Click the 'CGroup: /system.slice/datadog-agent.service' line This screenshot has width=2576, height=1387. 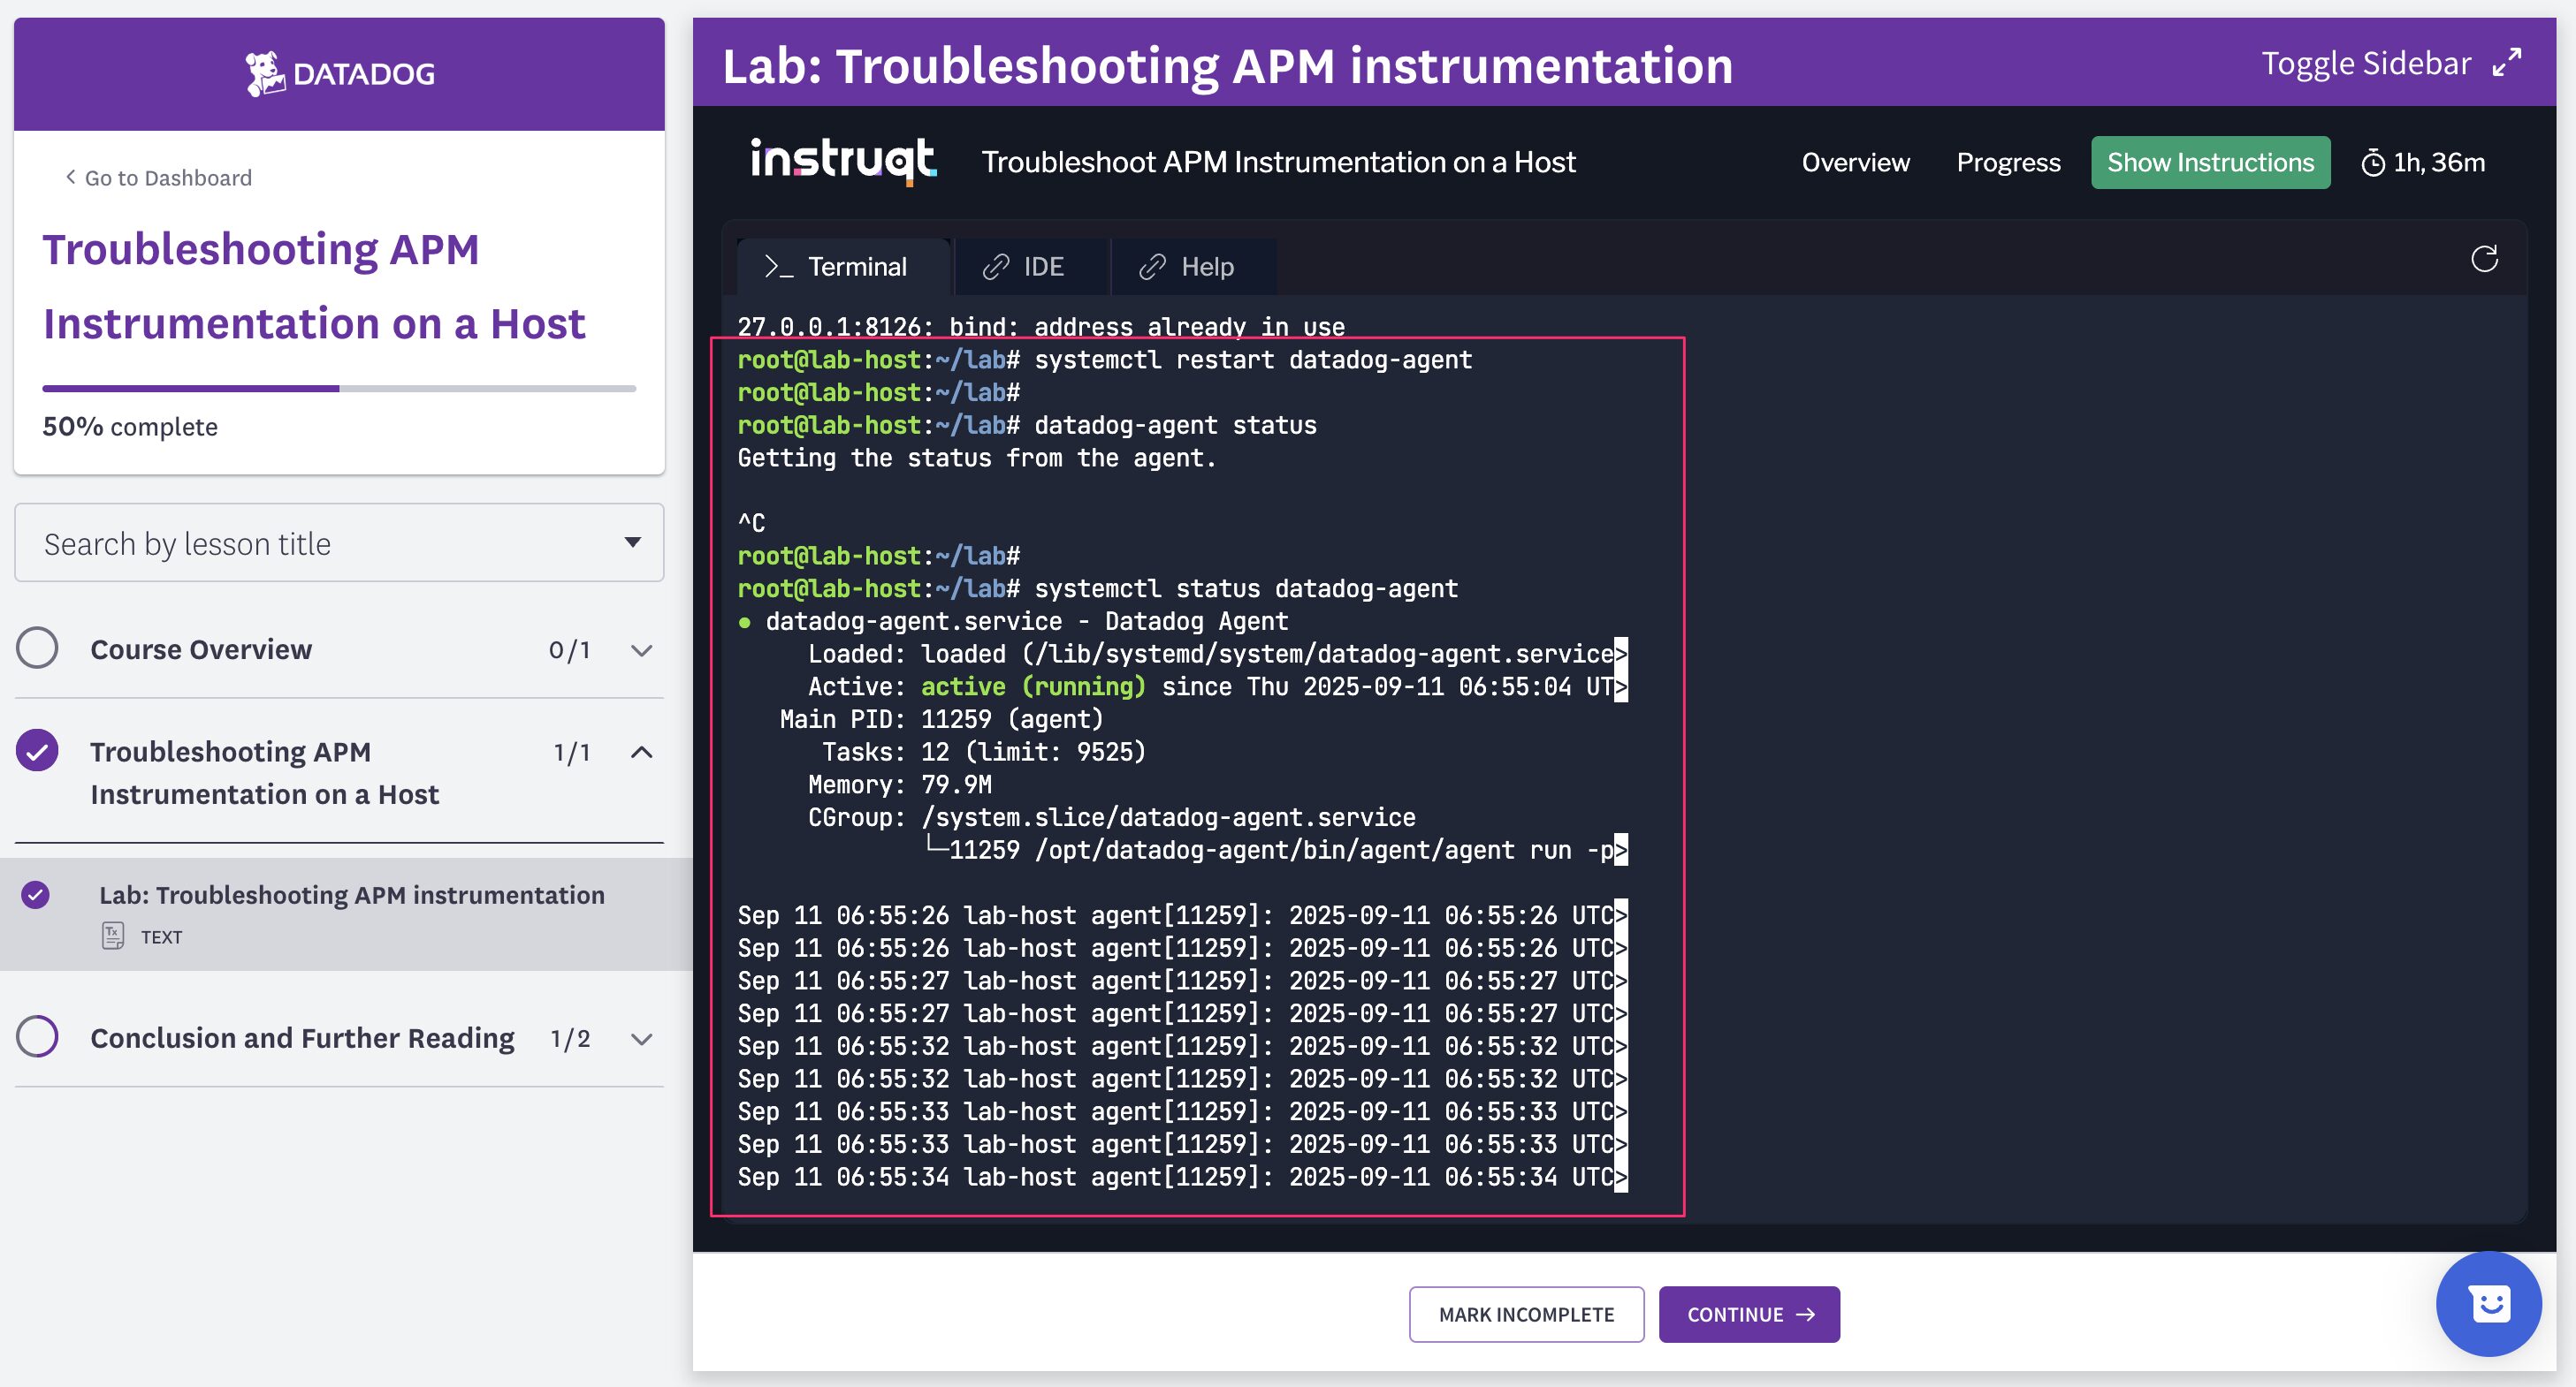(x=1112, y=817)
